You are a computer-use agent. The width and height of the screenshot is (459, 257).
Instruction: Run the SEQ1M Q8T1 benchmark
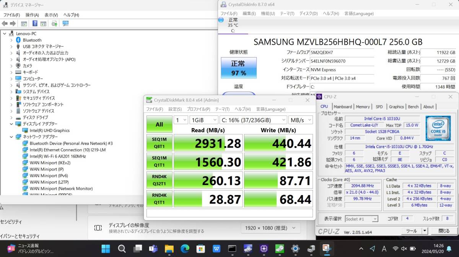[159, 143]
